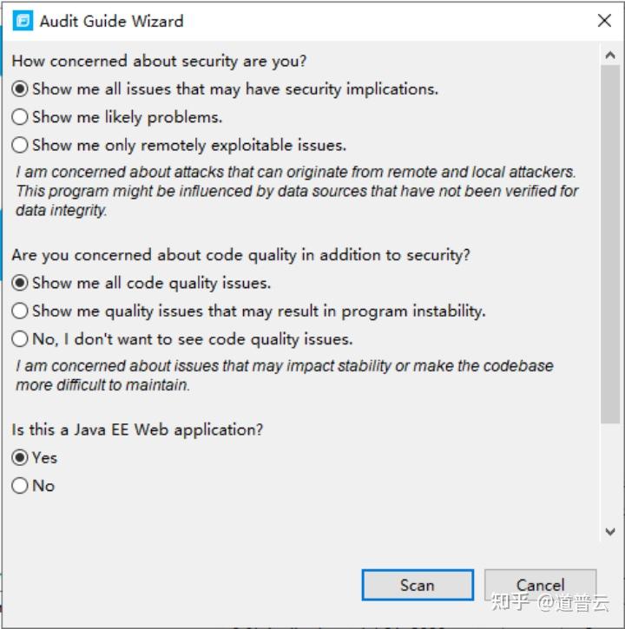Image resolution: width=625 pixels, height=629 pixels.
Task: Select Yes for Java EE Web application
Action: pyautogui.click(x=20, y=457)
